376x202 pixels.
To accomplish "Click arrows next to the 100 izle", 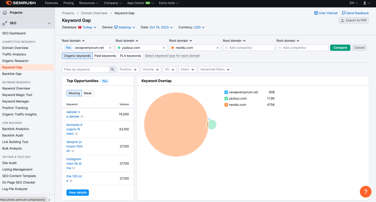I will point(71,181).
